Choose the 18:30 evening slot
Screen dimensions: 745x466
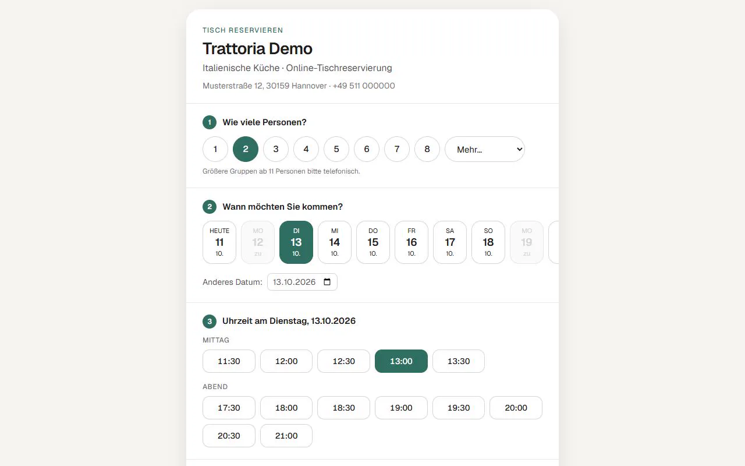[343, 408]
